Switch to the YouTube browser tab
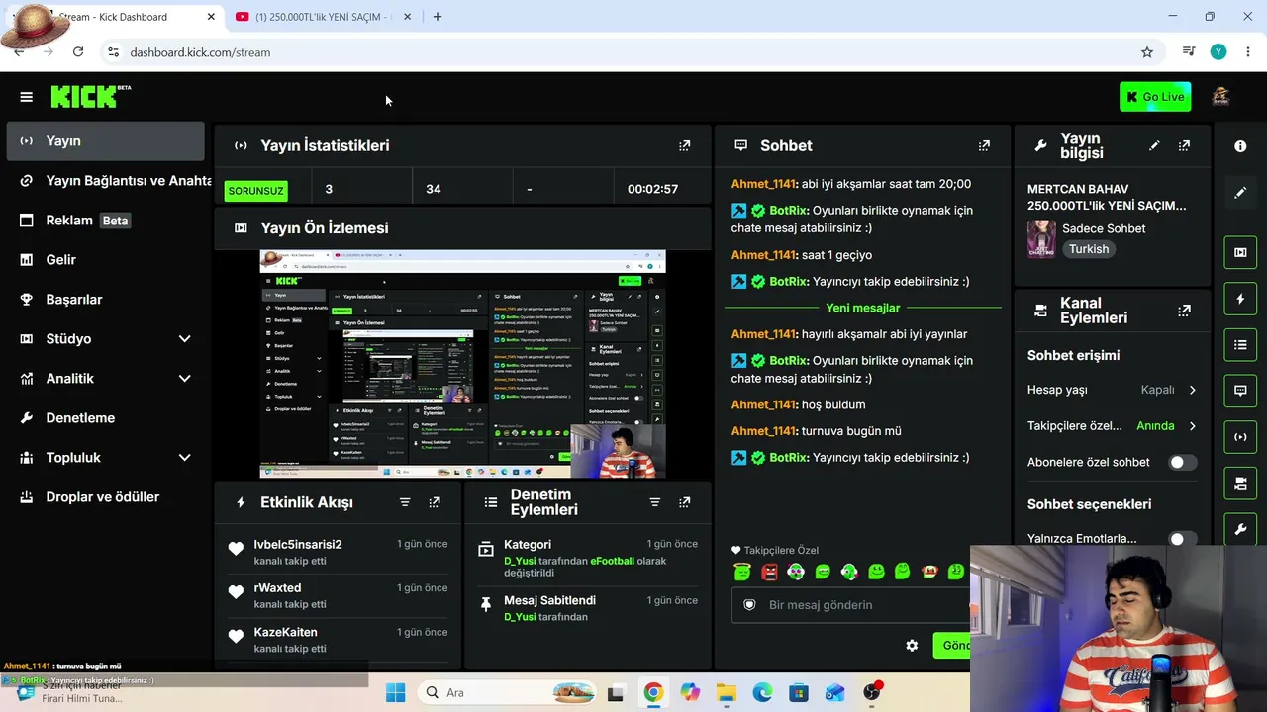 [323, 17]
